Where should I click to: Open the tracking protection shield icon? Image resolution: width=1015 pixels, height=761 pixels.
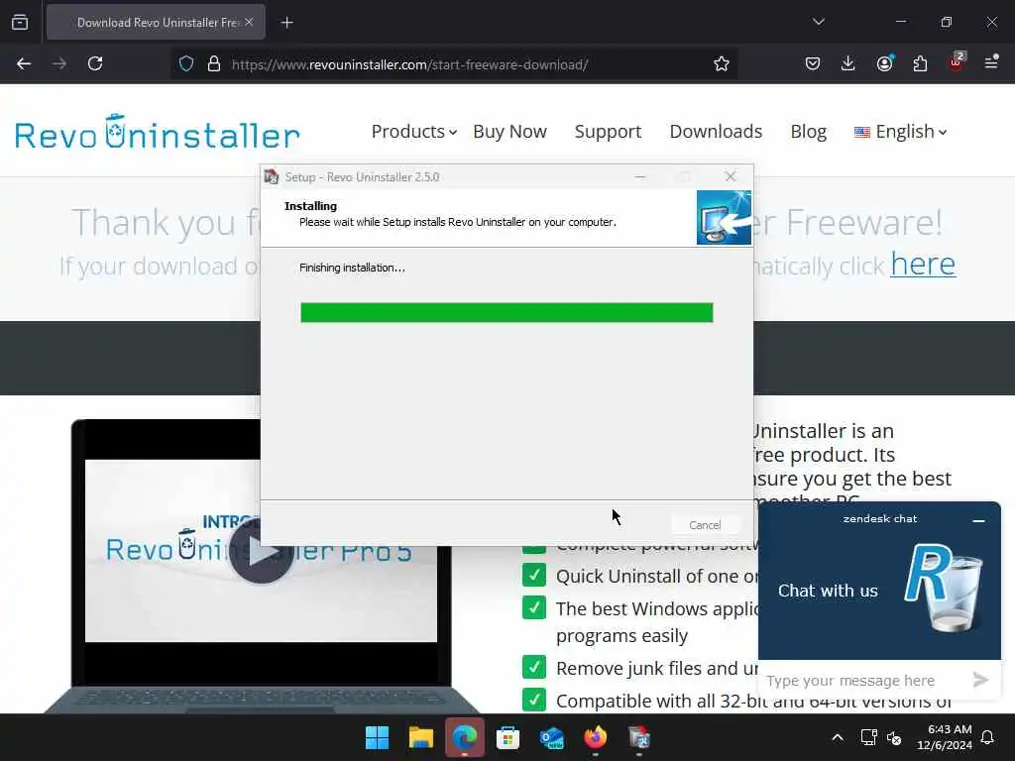coord(186,64)
